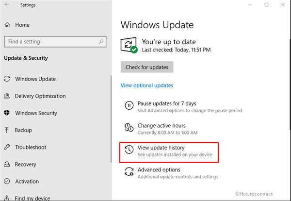Click the update history clock icon
The height and width of the screenshot is (201, 291).
[x=129, y=150]
